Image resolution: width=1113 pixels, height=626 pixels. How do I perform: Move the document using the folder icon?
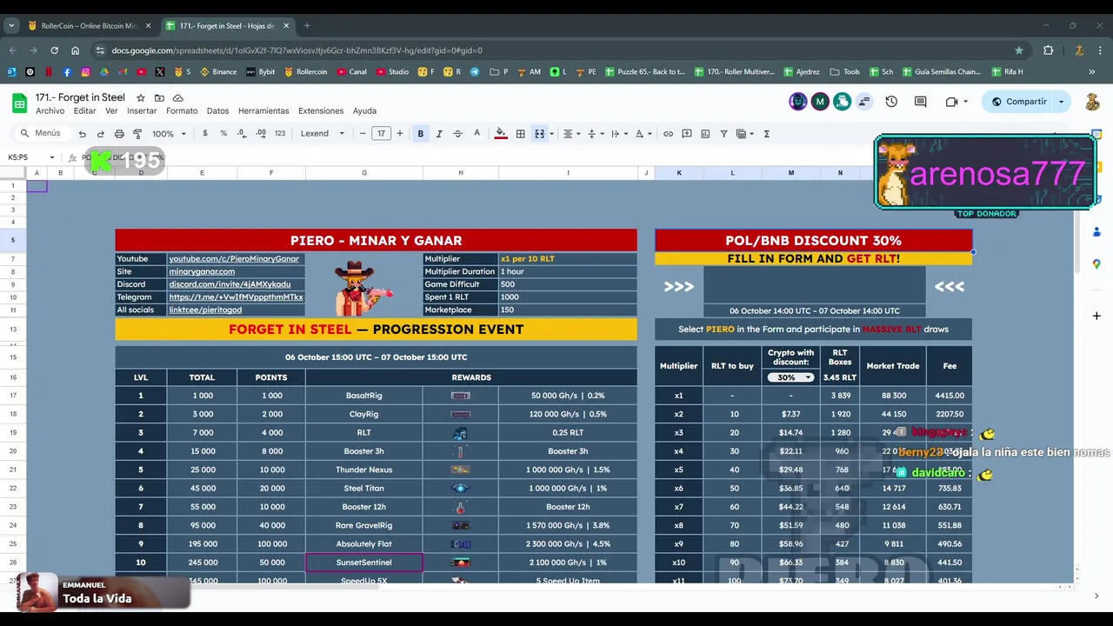[x=160, y=98]
